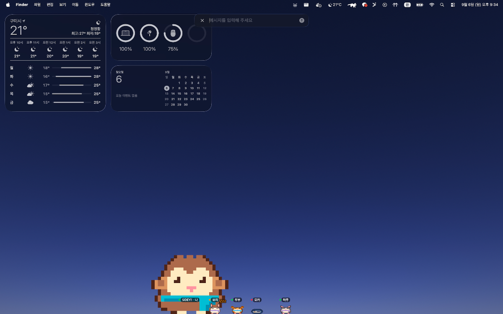The image size is (503, 314).
Task: Select the 오전 1시 hourly forecast
Action: [65, 49]
